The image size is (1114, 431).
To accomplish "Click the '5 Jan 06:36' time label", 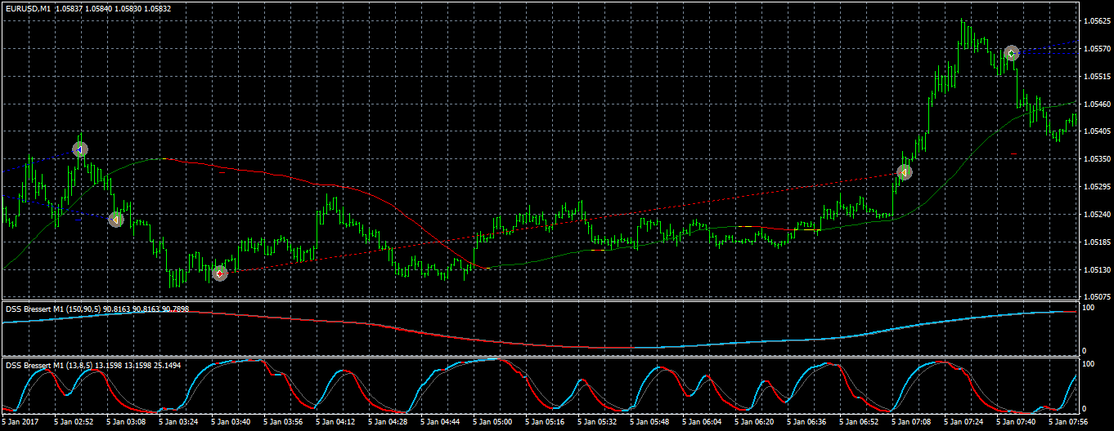I will [x=808, y=423].
